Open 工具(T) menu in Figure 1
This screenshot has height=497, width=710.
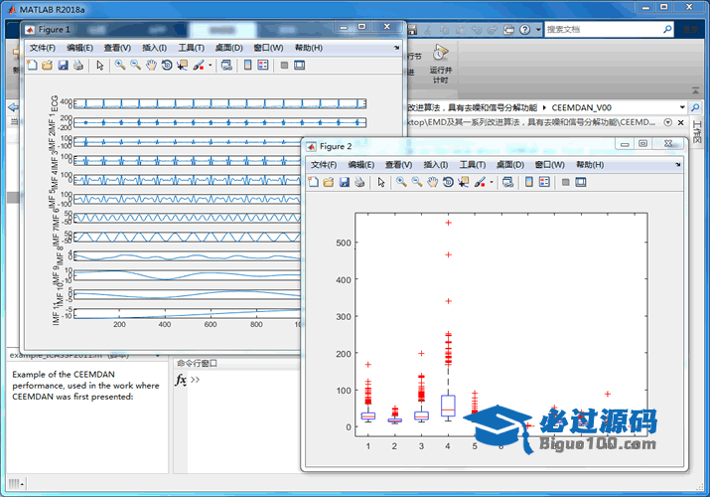(x=191, y=48)
